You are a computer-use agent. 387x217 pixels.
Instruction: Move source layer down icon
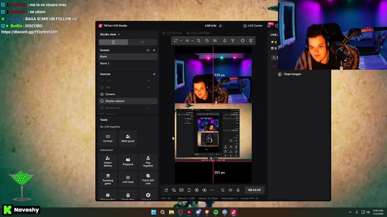coord(233,41)
